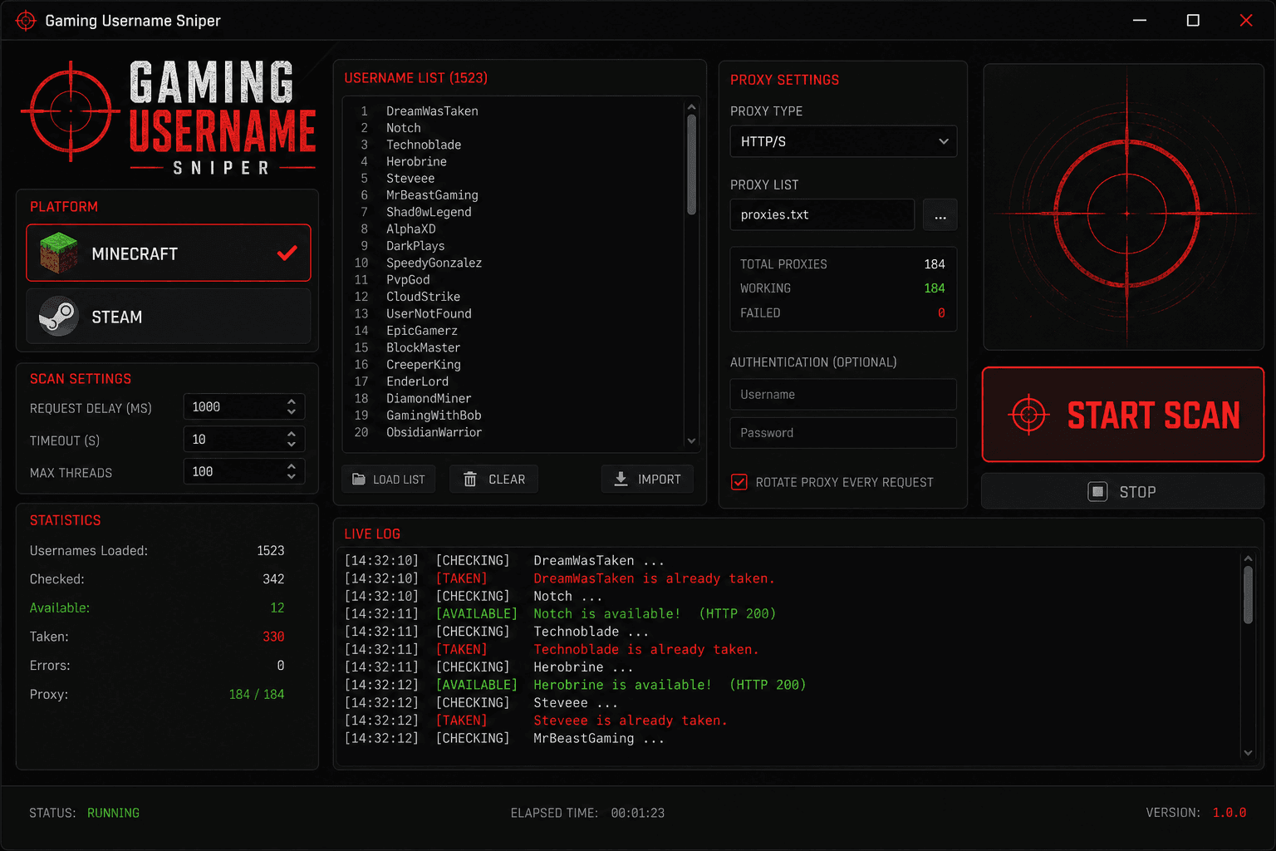
Task: Select MrBeastGaming in the username list
Action: (432, 195)
